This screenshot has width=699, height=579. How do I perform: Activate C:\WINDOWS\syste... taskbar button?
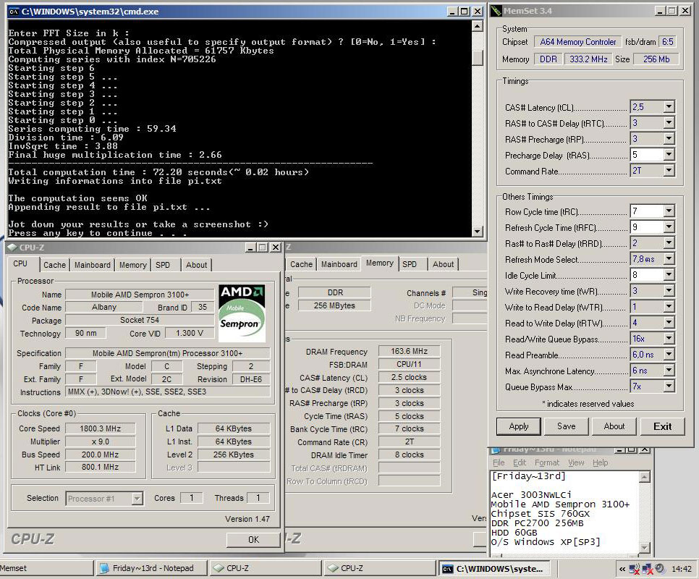coord(494,569)
